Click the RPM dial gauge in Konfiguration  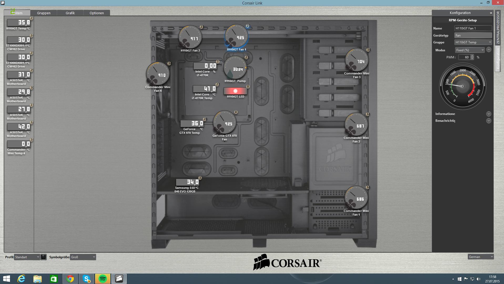click(463, 86)
